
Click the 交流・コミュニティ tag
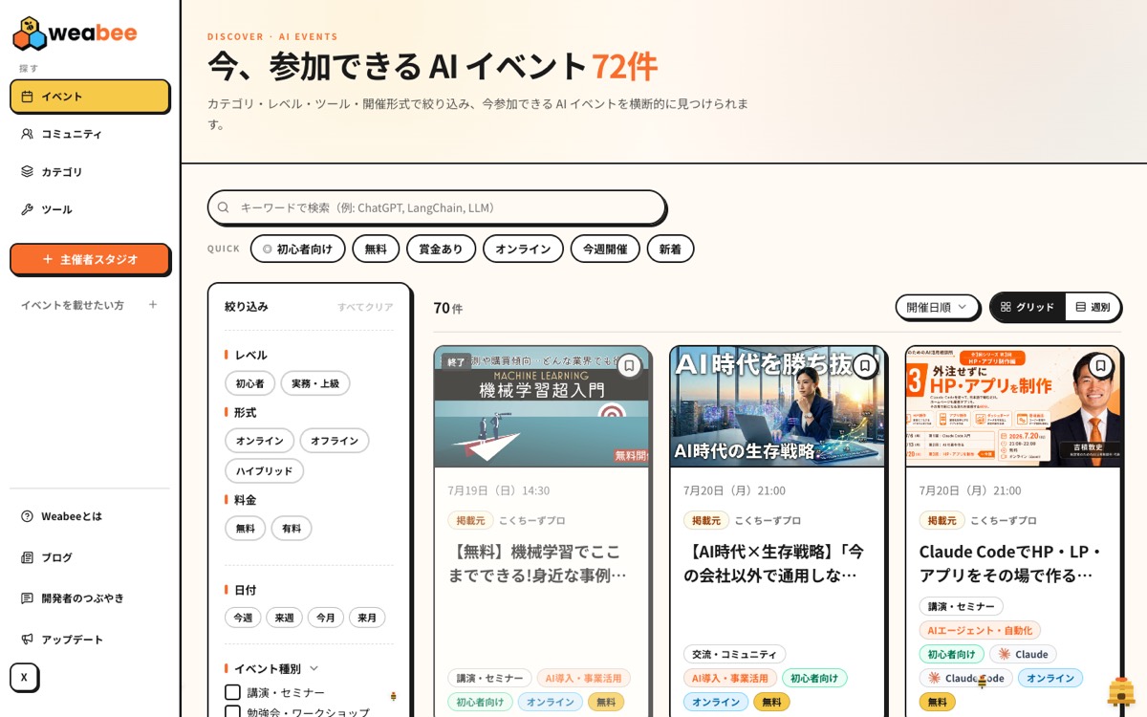pos(734,654)
